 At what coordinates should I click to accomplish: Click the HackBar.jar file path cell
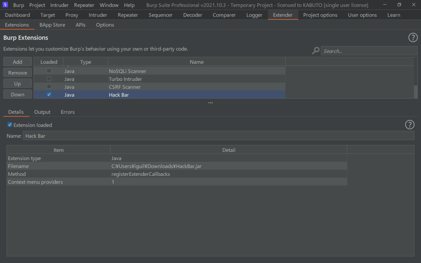pyautogui.click(x=229, y=166)
